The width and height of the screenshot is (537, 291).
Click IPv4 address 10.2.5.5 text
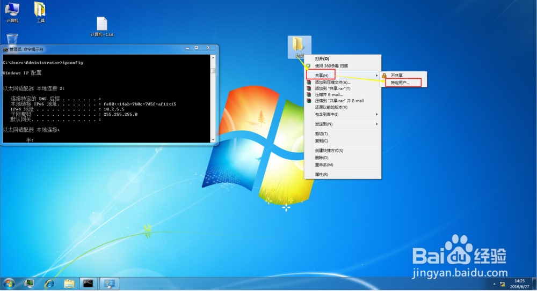[x=114, y=109]
